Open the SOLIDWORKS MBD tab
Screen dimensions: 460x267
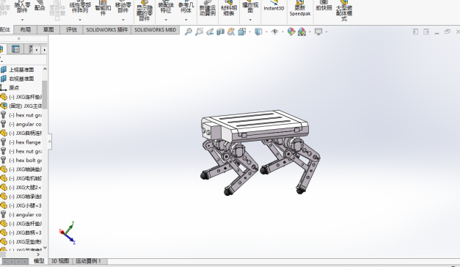click(156, 29)
